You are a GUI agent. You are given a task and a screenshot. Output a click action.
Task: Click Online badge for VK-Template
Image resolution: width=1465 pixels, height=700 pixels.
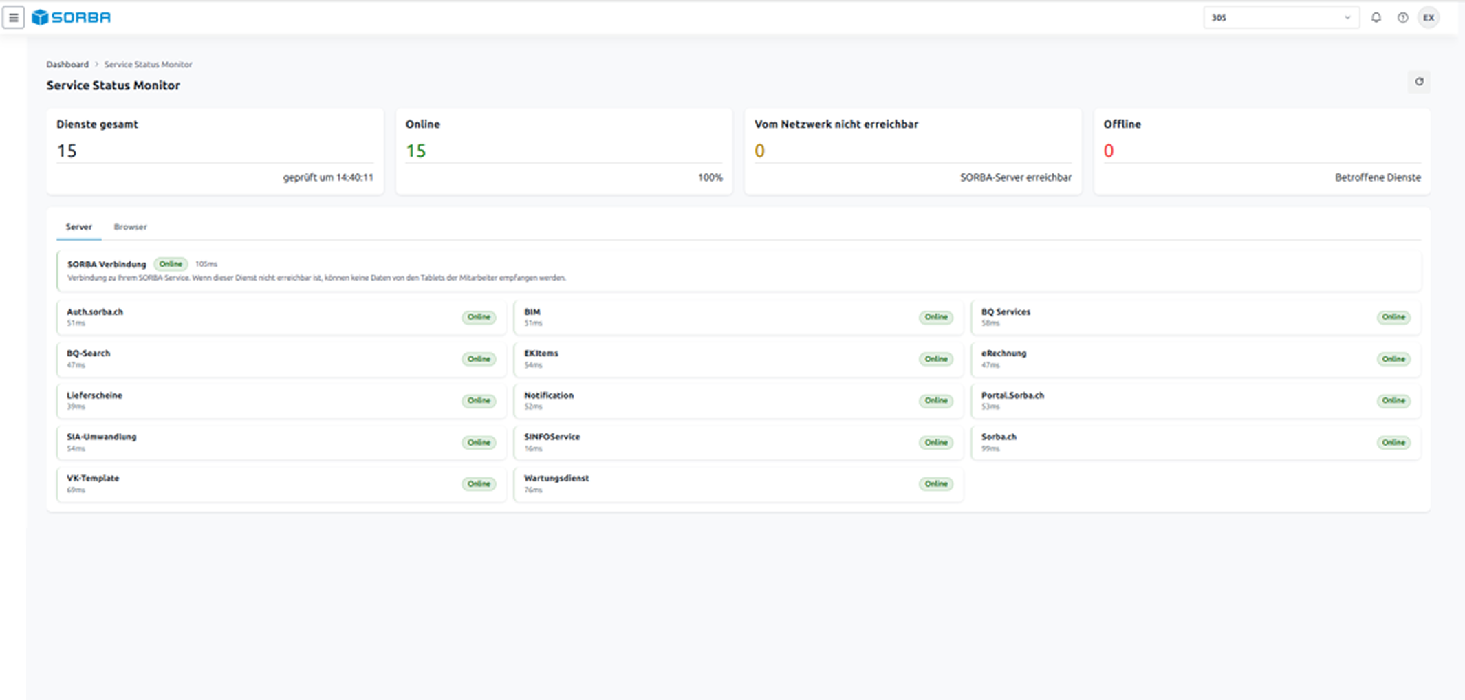coord(479,484)
